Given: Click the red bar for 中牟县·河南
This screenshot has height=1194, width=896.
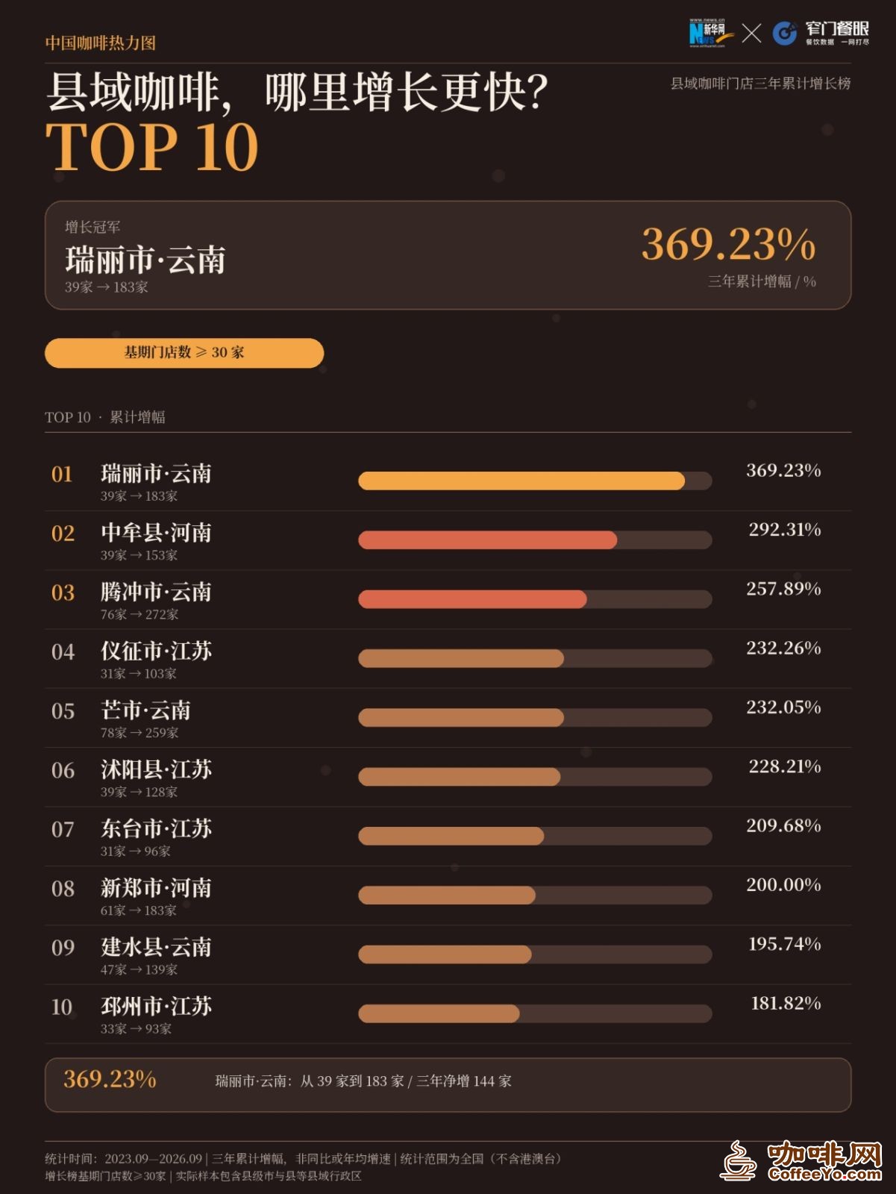Looking at the screenshot, I should click(488, 540).
